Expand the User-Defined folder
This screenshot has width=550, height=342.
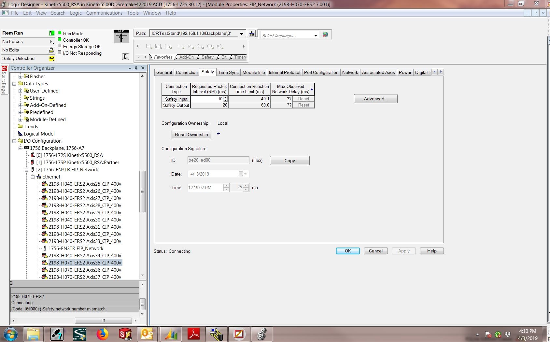point(20,91)
